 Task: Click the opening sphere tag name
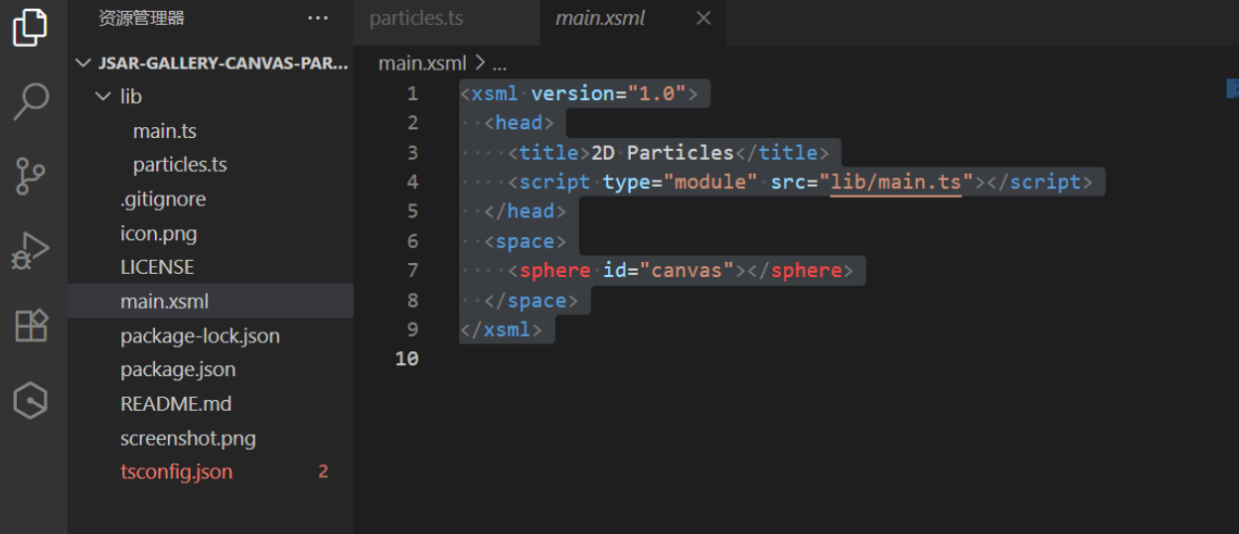pyautogui.click(x=555, y=270)
